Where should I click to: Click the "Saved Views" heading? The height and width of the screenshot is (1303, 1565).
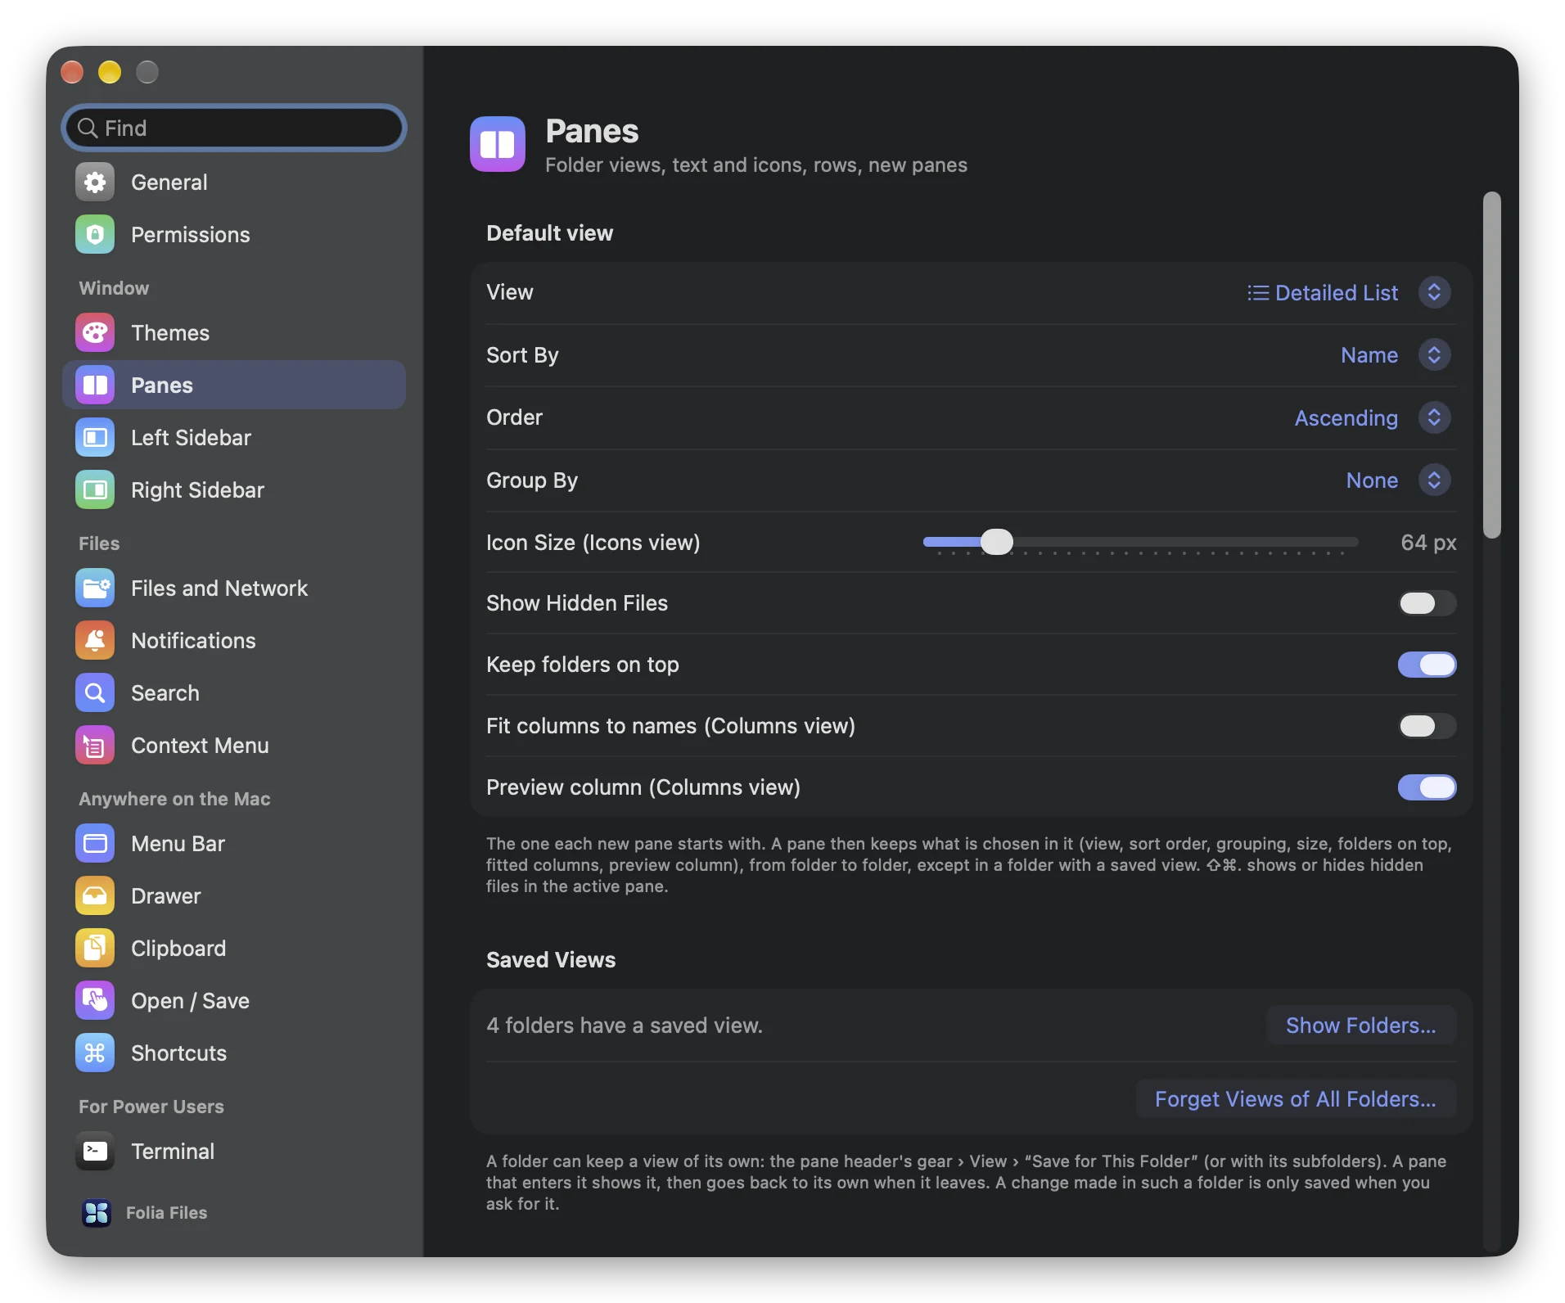click(550, 959)
